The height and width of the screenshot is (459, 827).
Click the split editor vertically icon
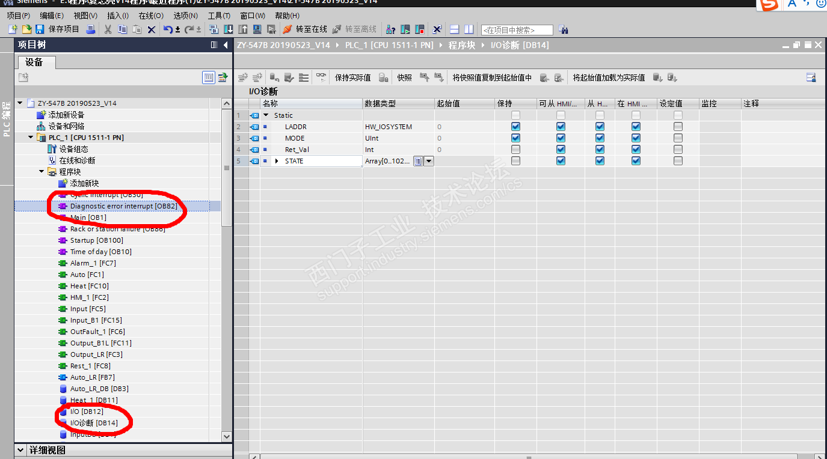pyautogui.click(x=469, y=29)
